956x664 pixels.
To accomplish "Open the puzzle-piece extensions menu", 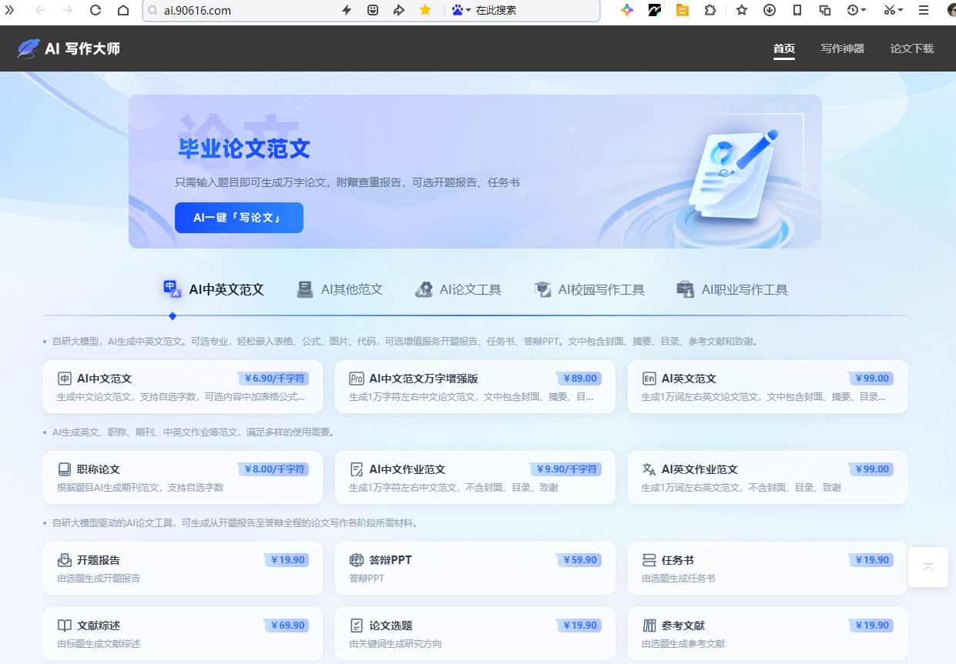I will point(709,10).
